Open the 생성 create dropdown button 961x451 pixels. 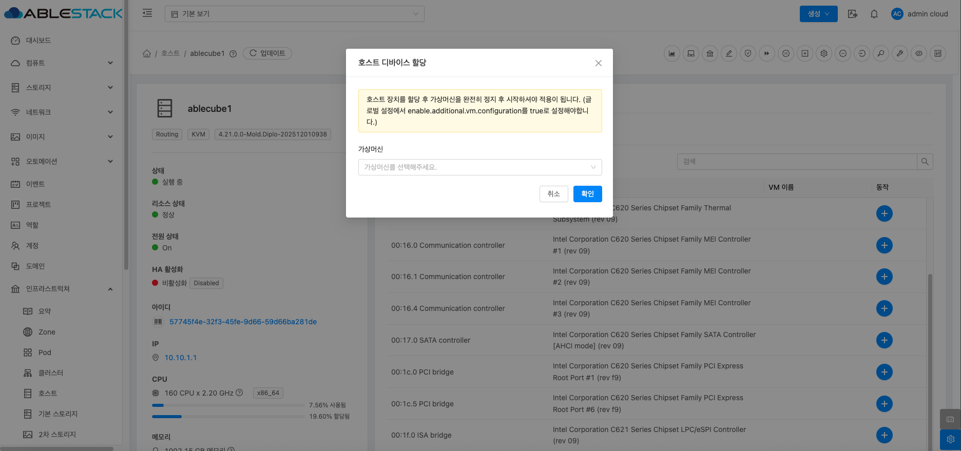pos(818,14)
